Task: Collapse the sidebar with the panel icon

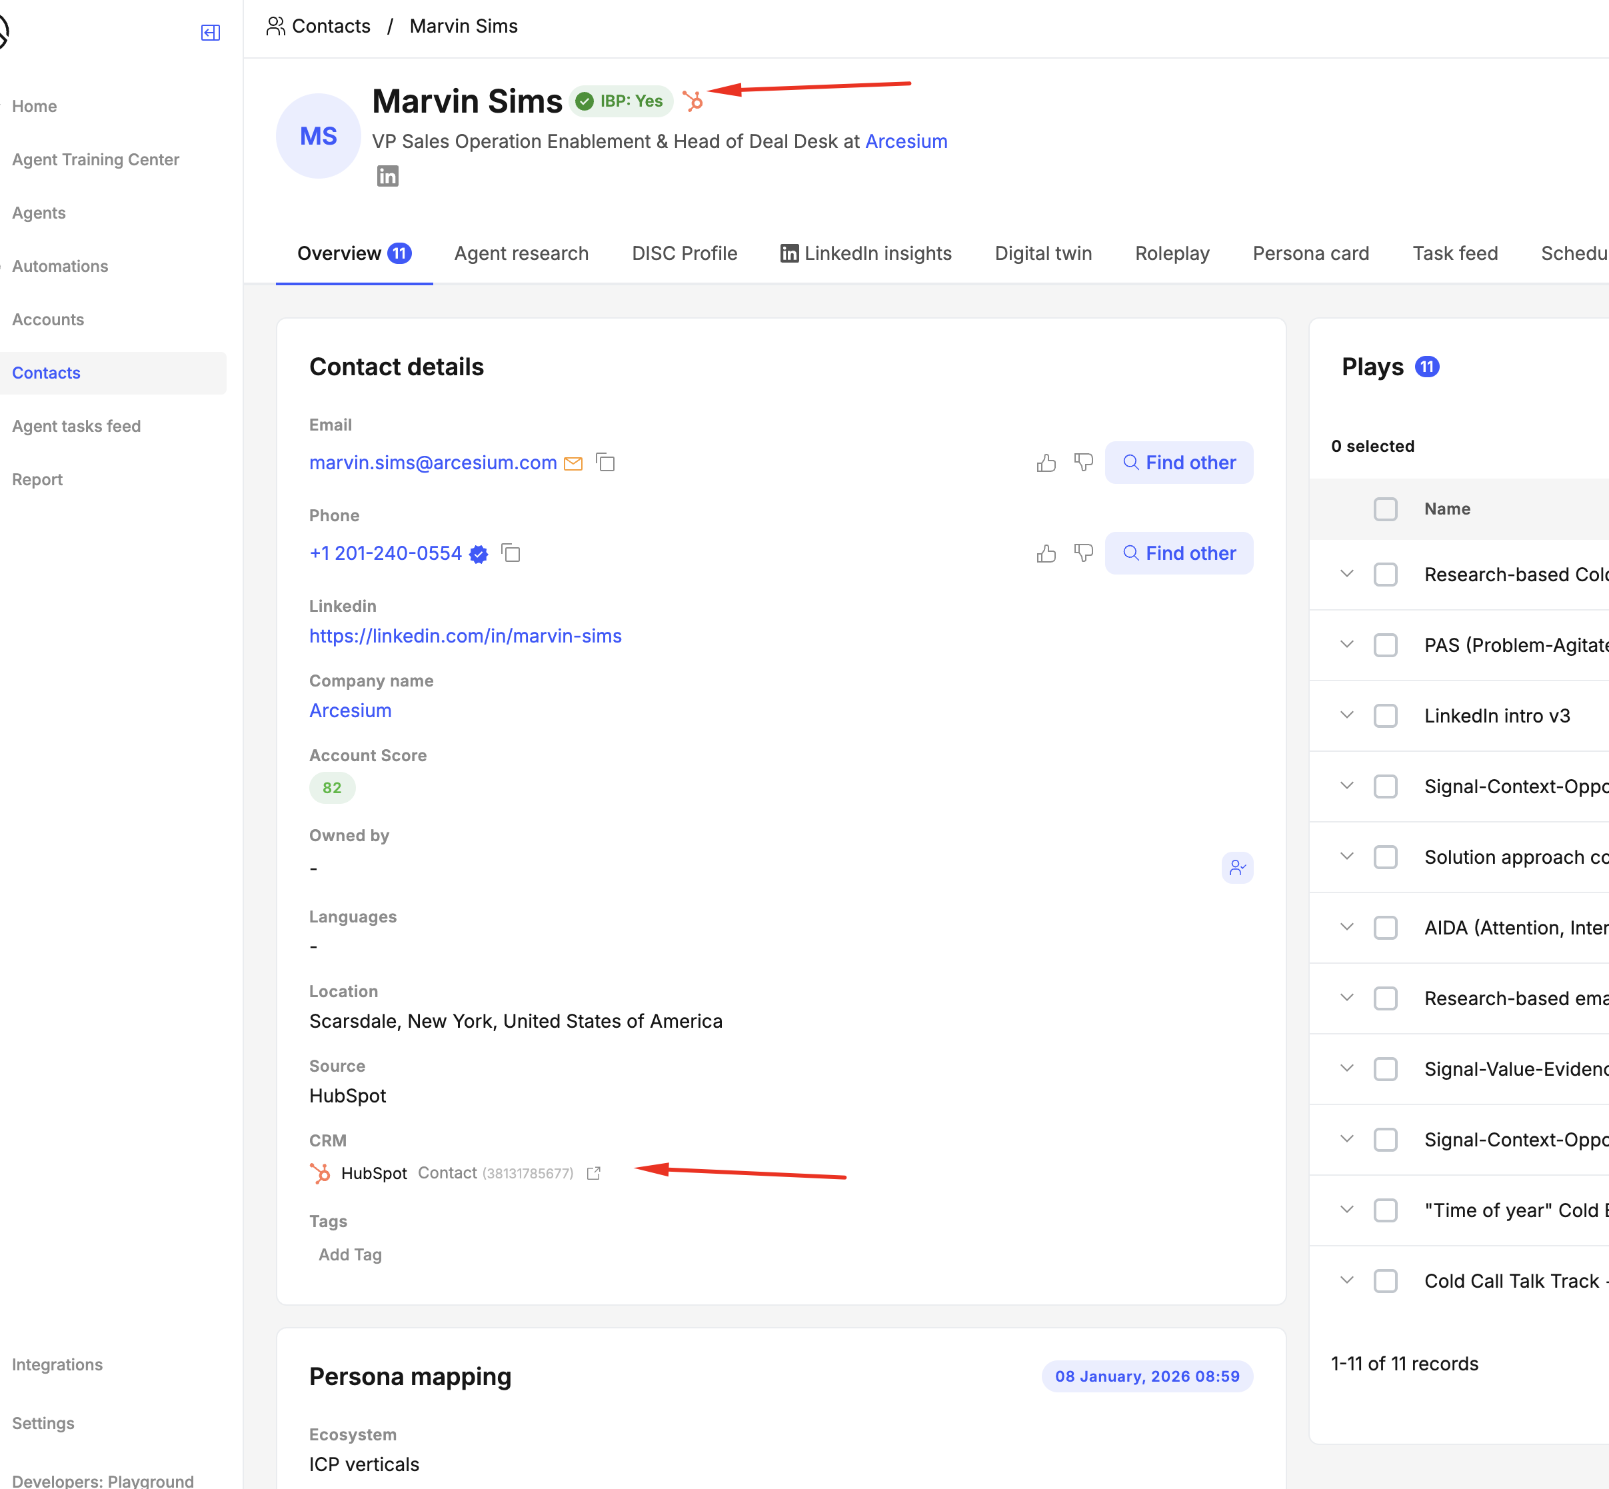Action: [211, 33]
